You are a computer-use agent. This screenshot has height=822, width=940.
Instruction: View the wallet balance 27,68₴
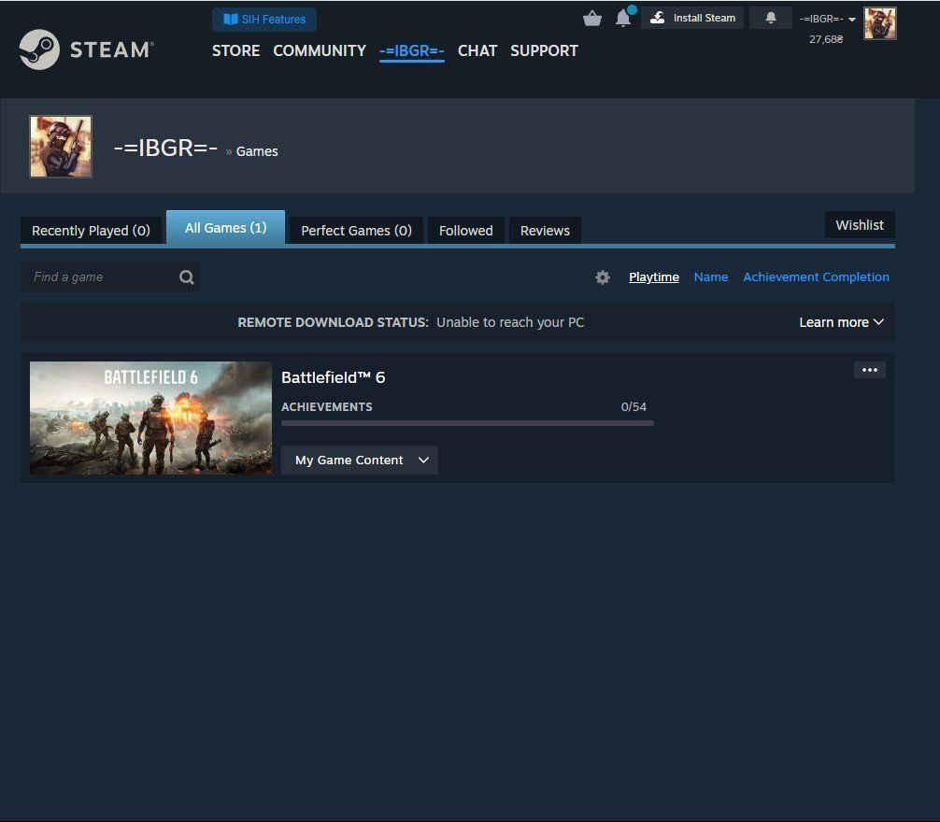pyautogui.click(x=825, y=39)
